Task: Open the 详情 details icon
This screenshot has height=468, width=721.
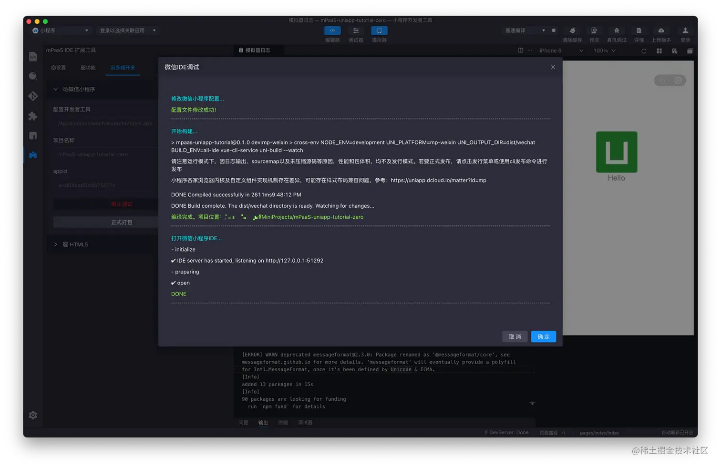Action: pos(639,31)
